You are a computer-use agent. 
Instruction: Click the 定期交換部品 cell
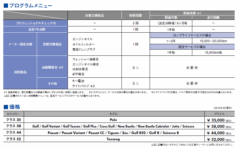52,44
